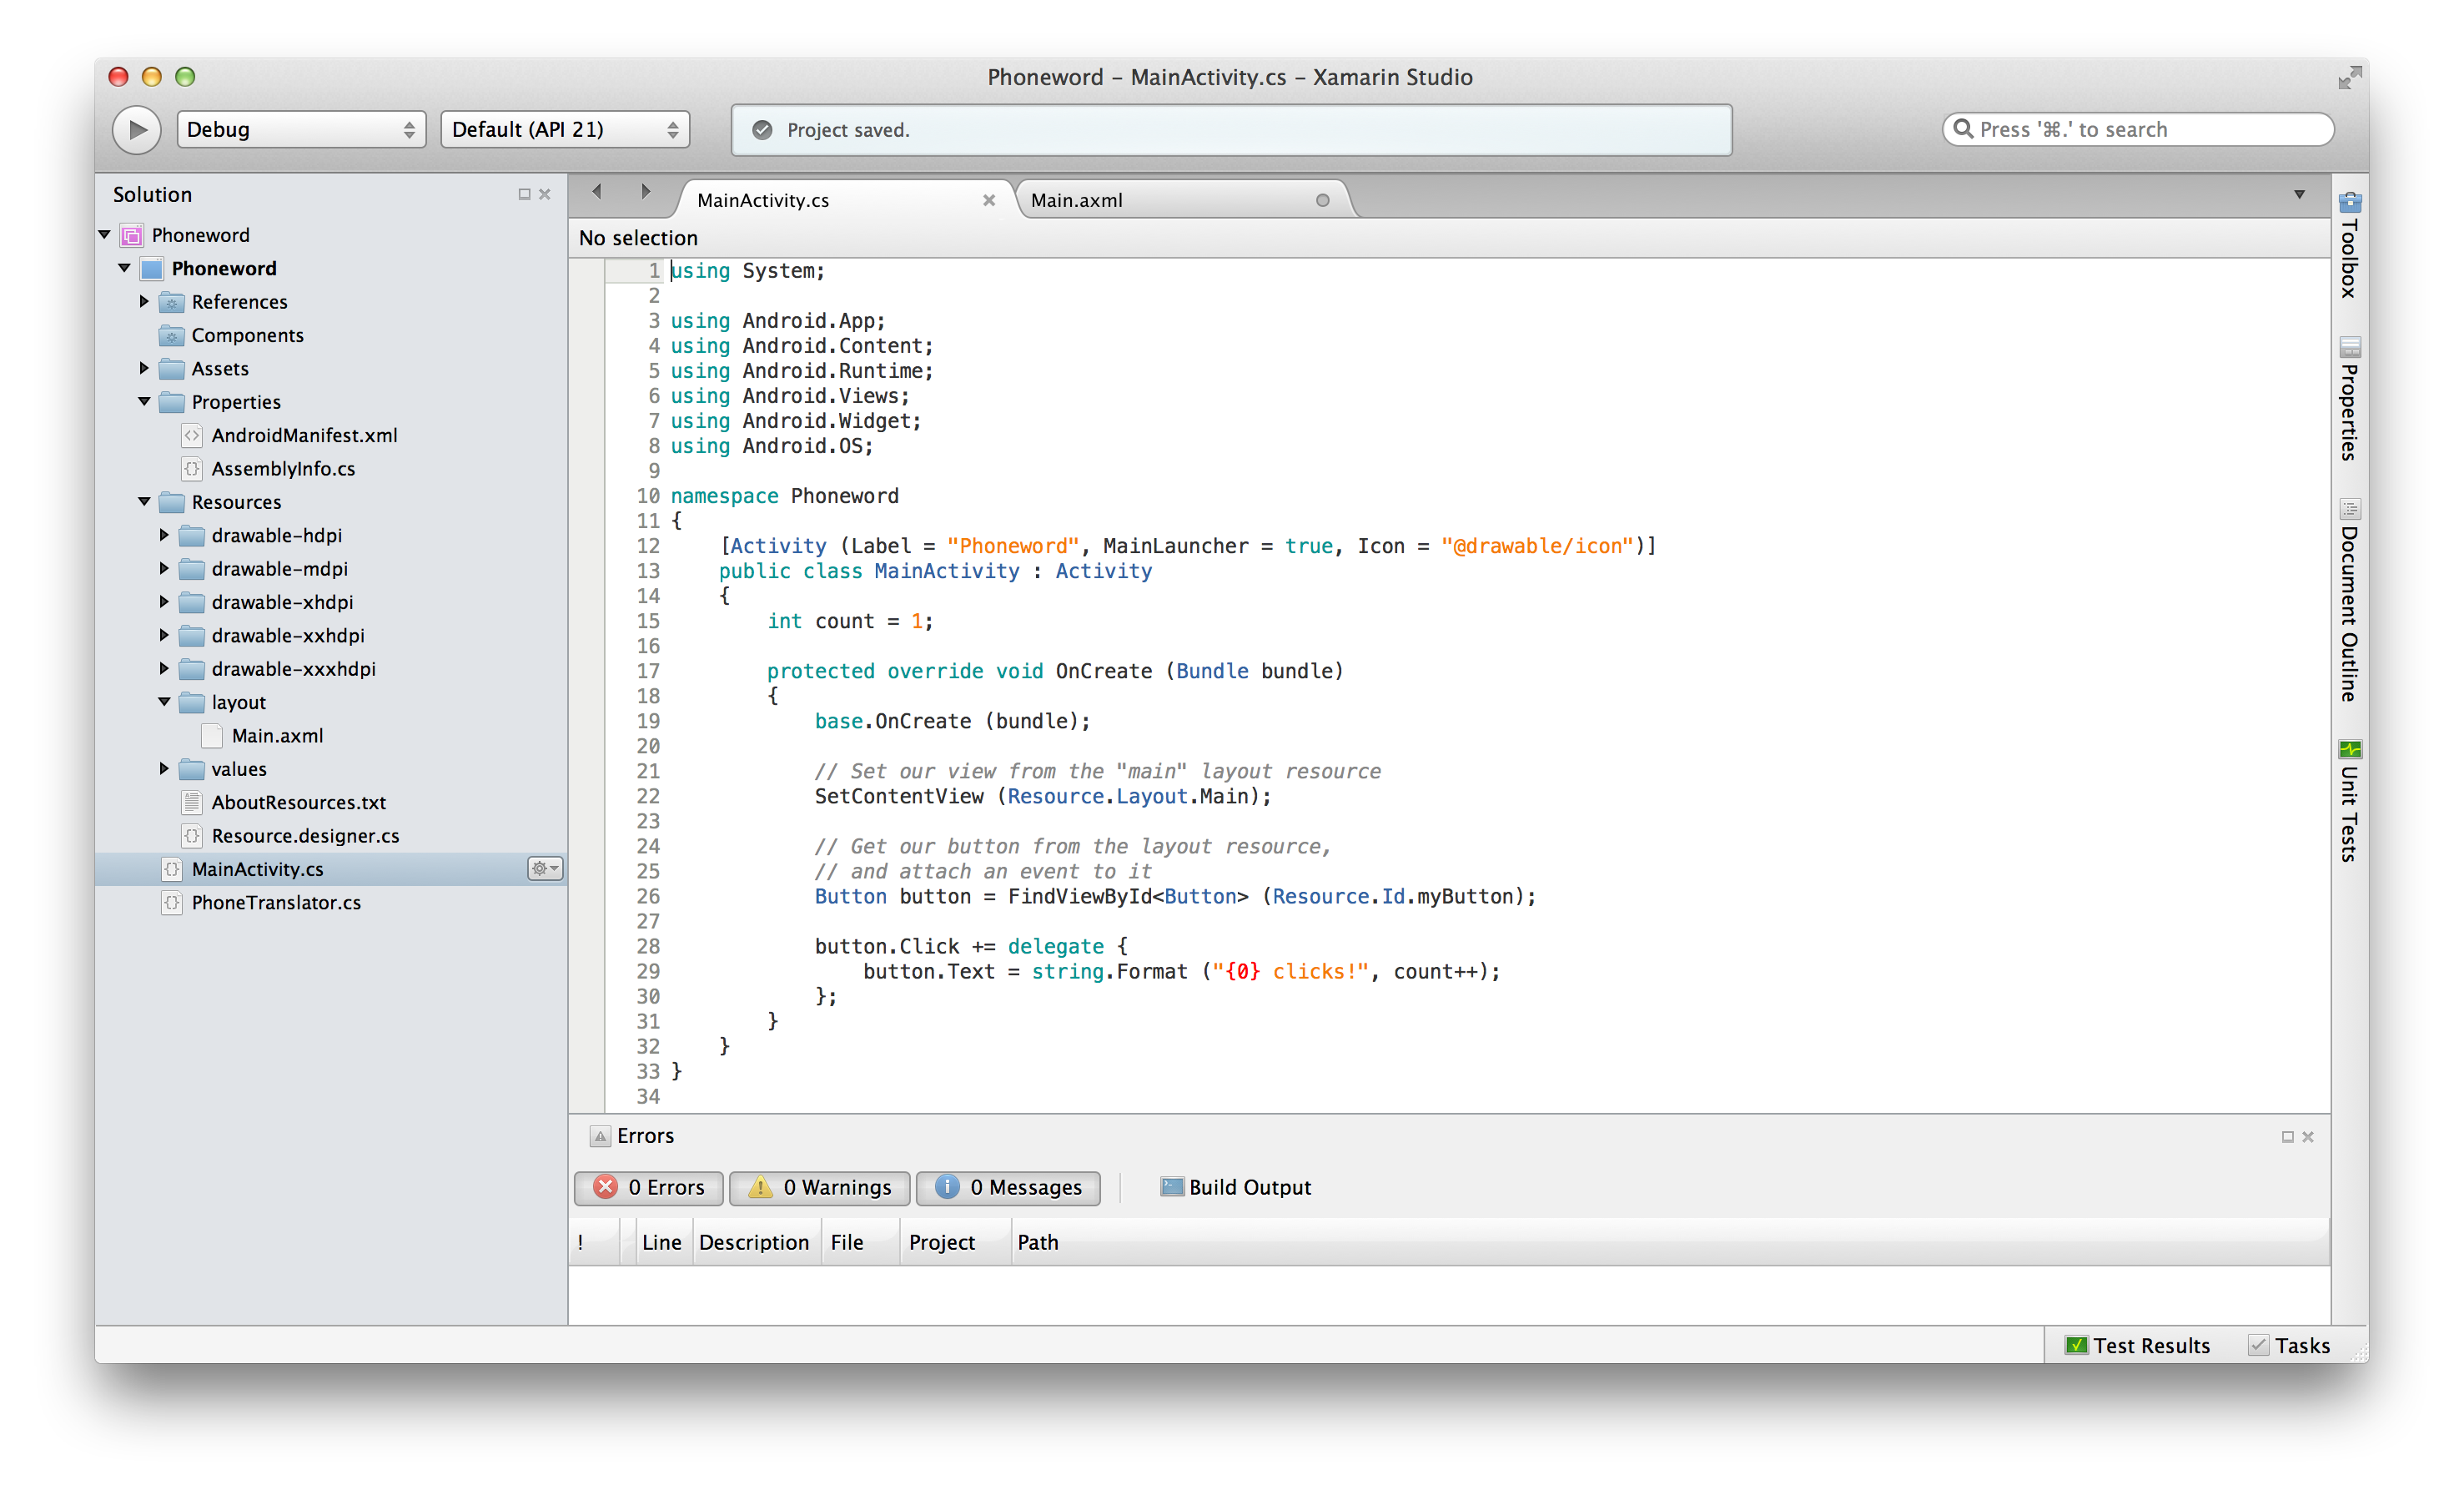
Task: Click the search field
Action: tap(2140, 130)
